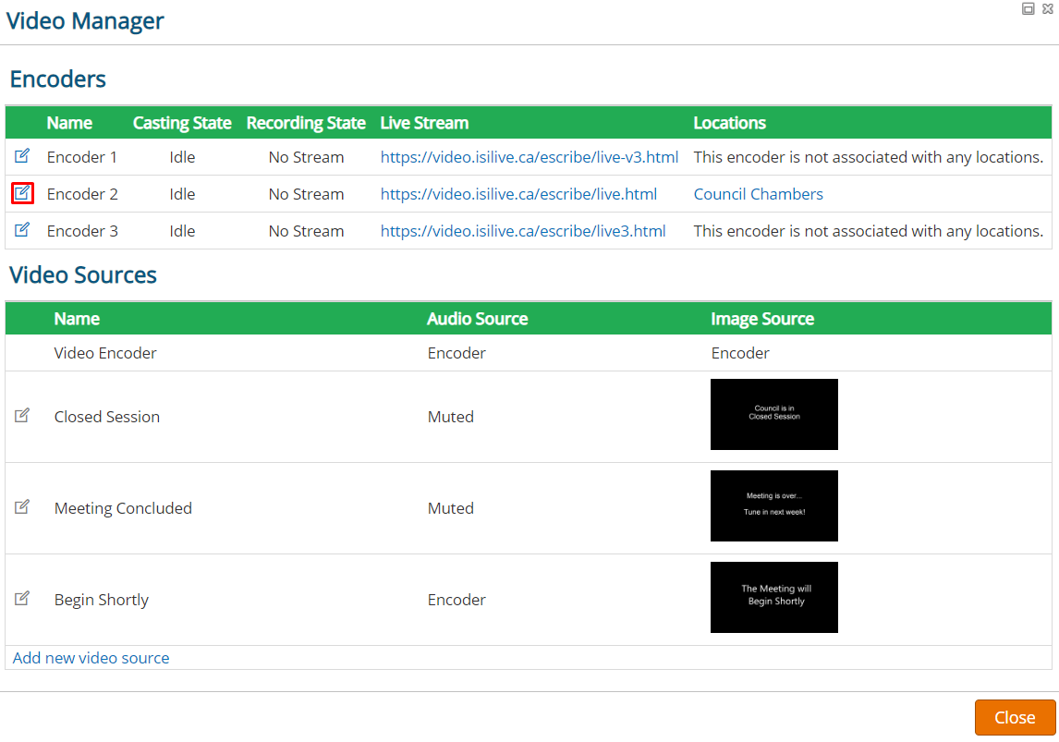This screenshot has height=742, width=1059.
Task: Open the edit icon for Encoder 2
Action: (x=22, y=193)
